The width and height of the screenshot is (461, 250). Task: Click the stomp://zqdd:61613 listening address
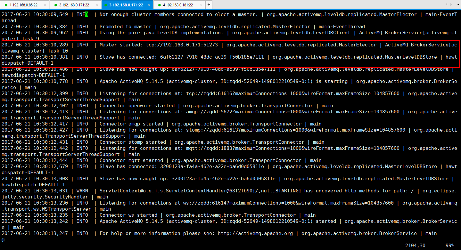point(296,130)
